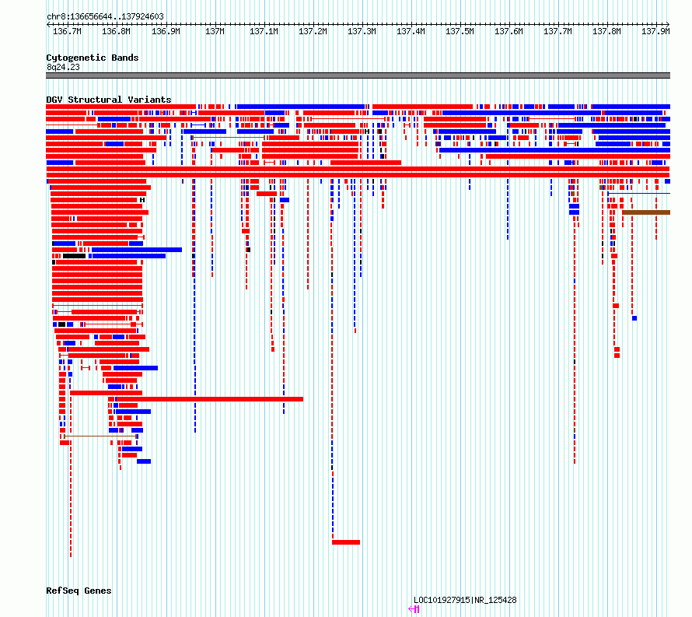Click the RefSeq Genes track title

(79, 591)
